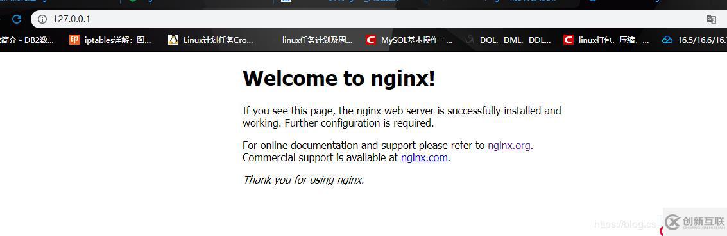727x236 pixels.
Task: Open the DQL、DML、DDL... bookmark
Action: [509, 40]
